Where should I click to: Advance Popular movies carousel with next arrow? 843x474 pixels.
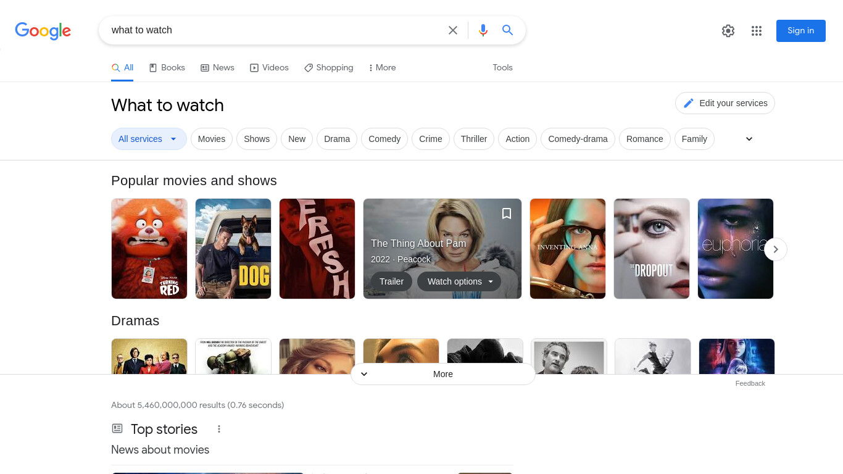point(776,249)
